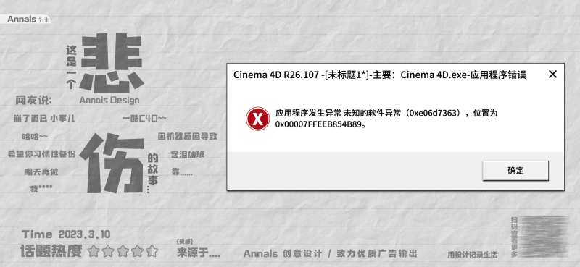
Task: Click the large 伤 character graphic
Action: coord(112,163)
